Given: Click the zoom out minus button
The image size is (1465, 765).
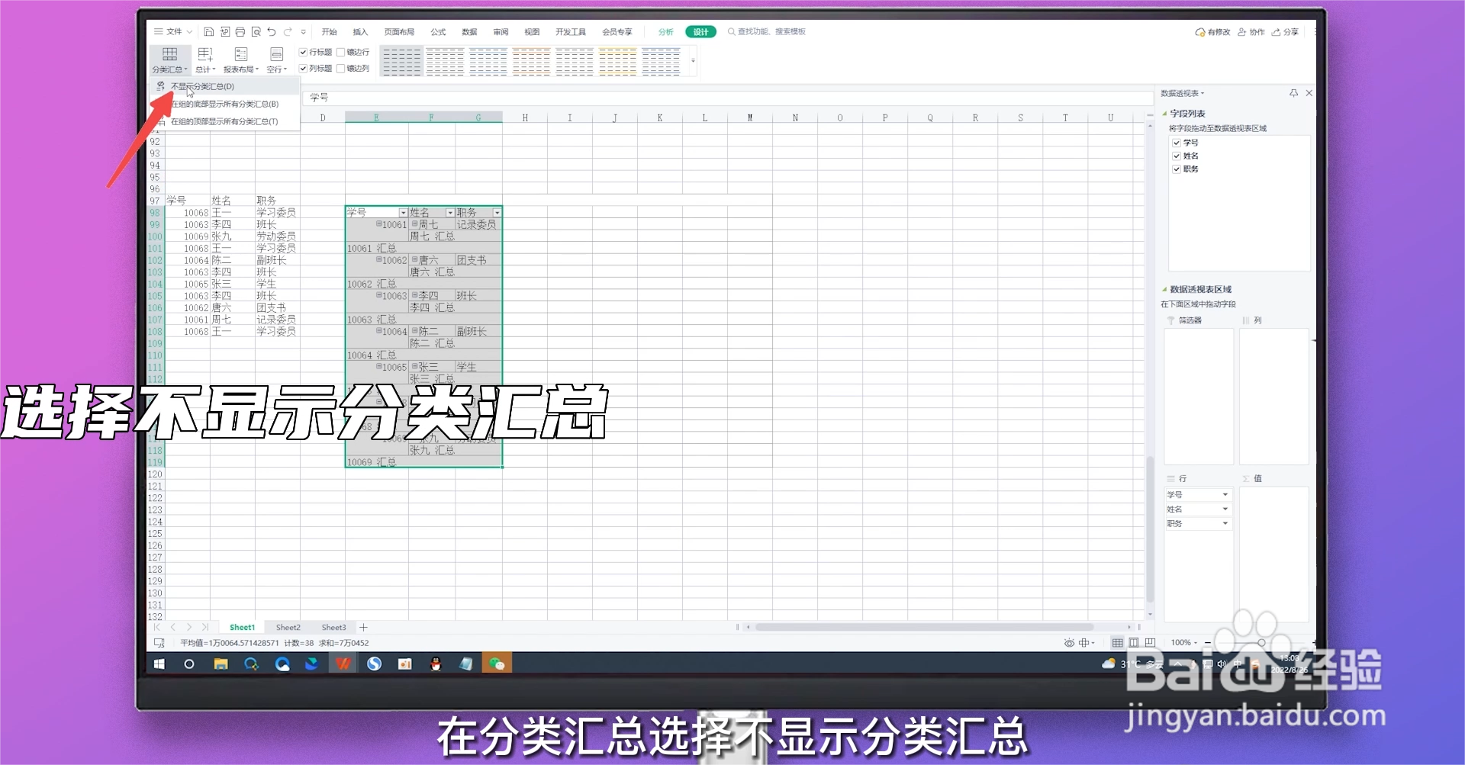Looking at the screenshot, I should (1208, 643).
